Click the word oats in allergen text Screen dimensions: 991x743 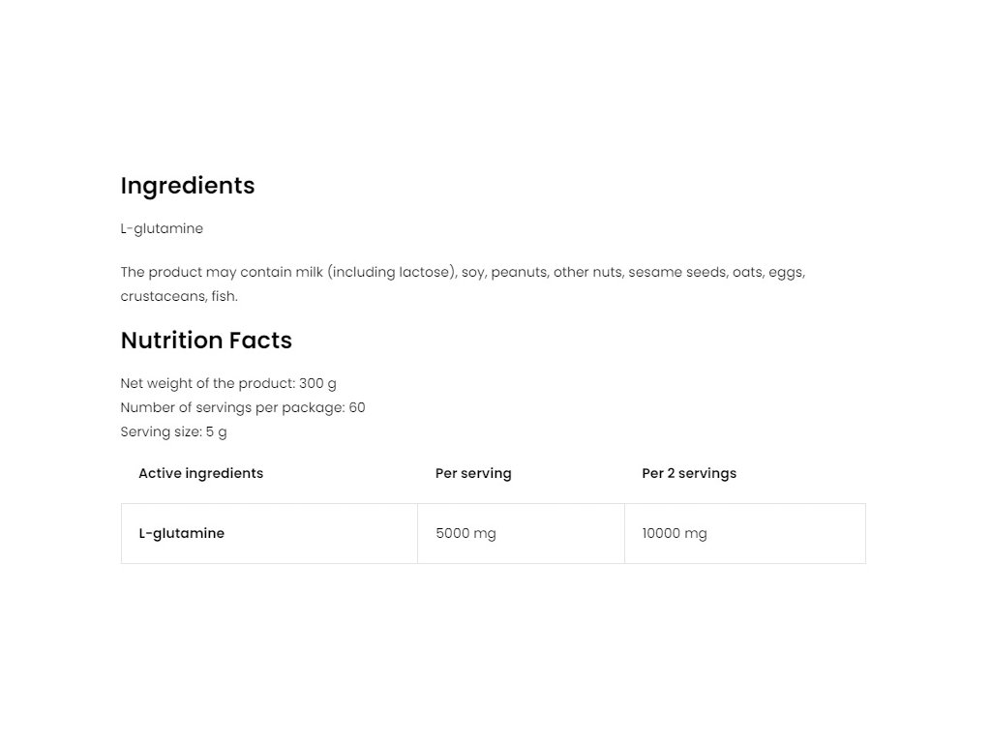pyautogui.click(x=747, y=272)
